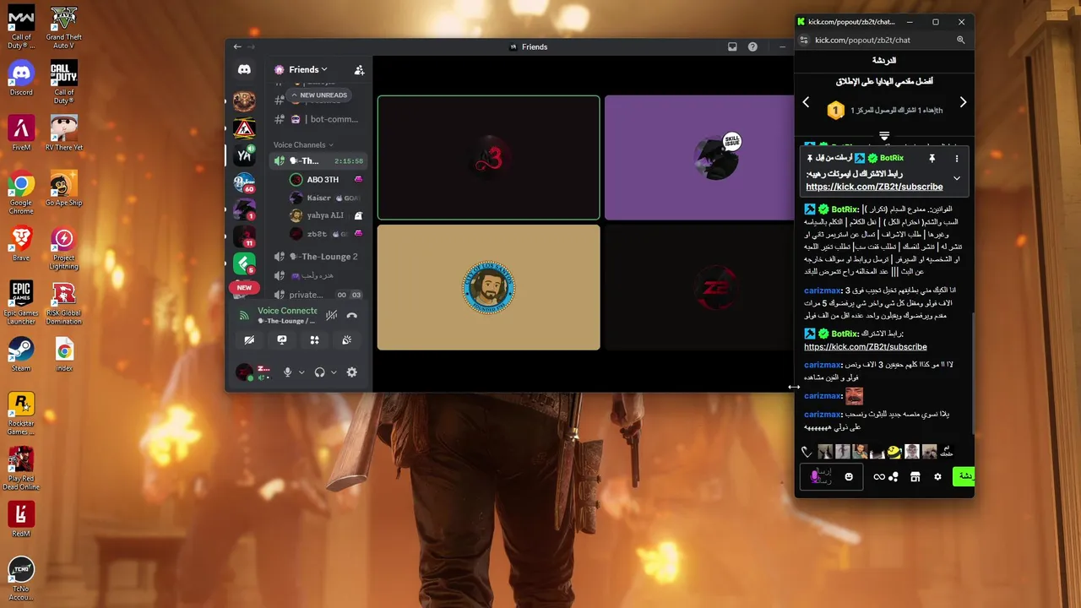
Task: Collapse the Voice Channels category
Action: click(303, 145)
